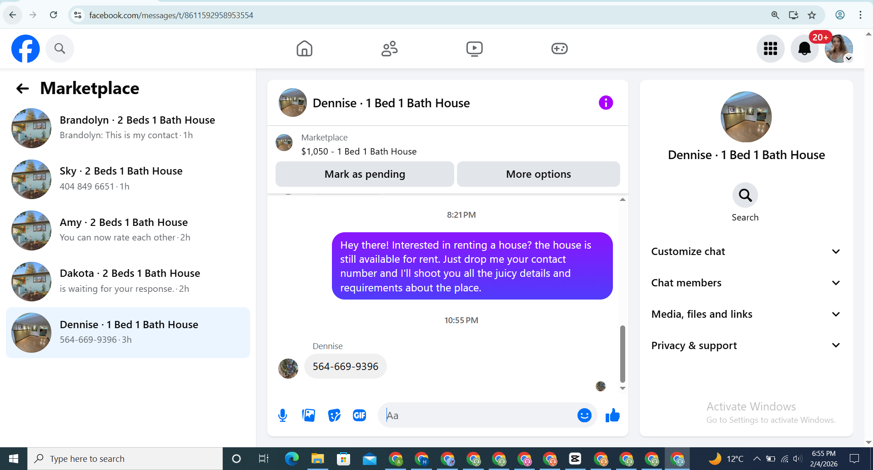Show hidden system tray icons chevron
873x470 pixels.
(x=757, y=459)
